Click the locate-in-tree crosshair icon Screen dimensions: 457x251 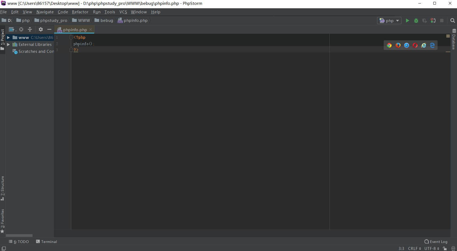[x=21, y=29]
